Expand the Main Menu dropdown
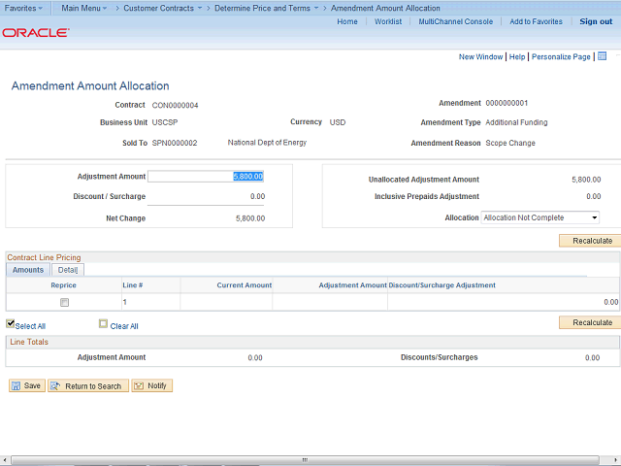Screen dimensions: 621x466 pos(84,8)
